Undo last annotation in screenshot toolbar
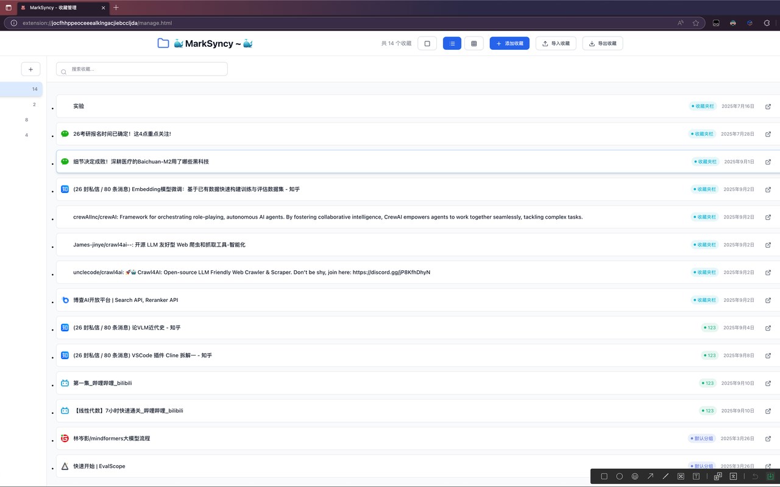 [x=755, y=477]
